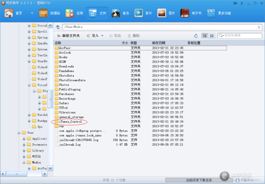Click the tree scroll-up arrow
Viewport: 265px width, 184px height.
[50, 26]
